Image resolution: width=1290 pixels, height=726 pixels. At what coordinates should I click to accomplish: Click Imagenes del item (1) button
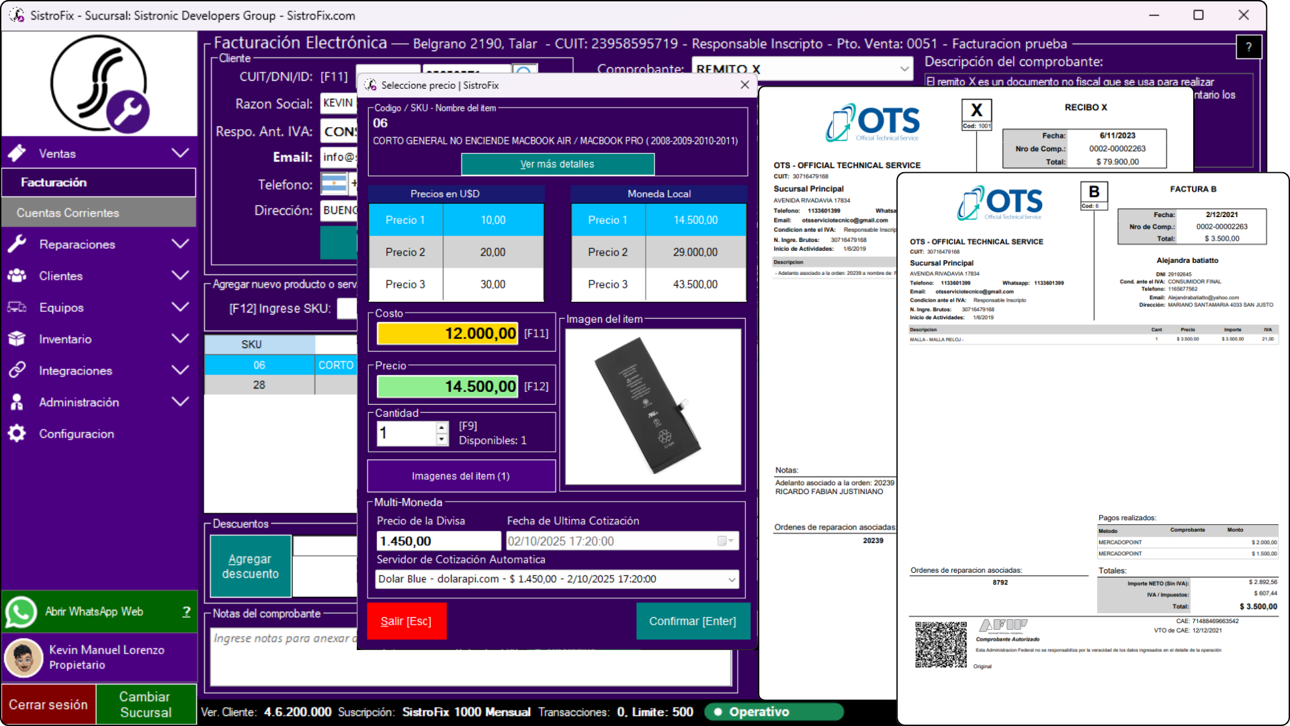click(x=461, y=476)
